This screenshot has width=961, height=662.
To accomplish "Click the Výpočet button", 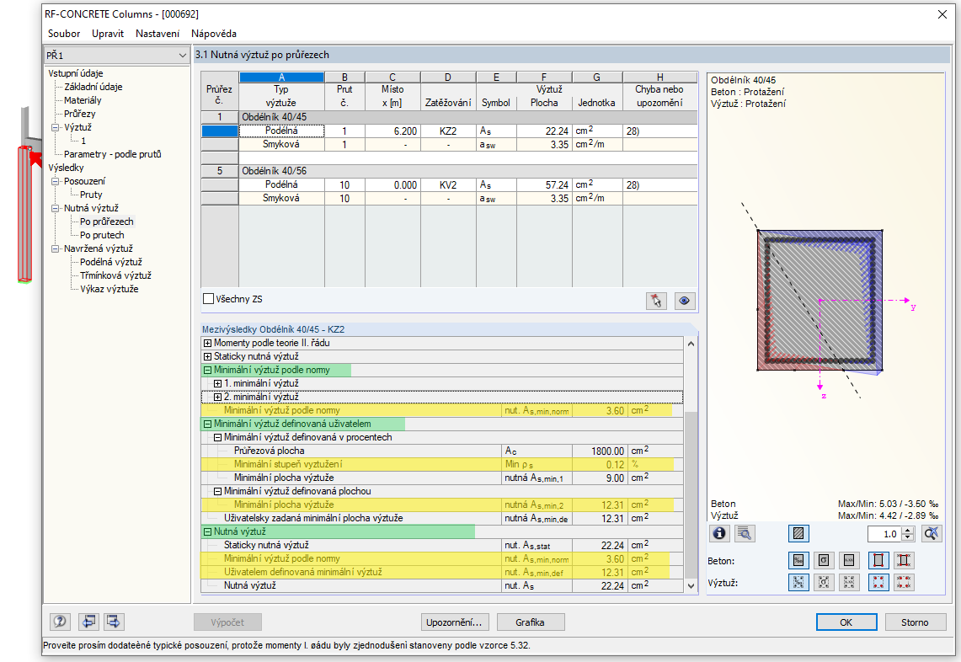I will [227, 622].
